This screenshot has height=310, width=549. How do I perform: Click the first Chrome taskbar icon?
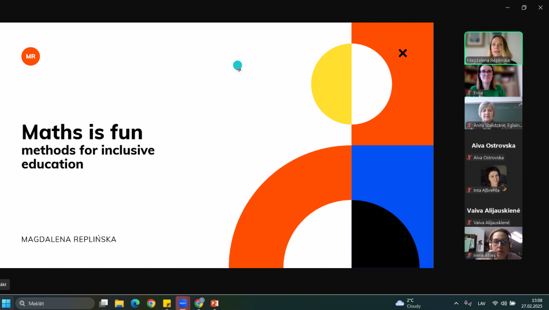pyautogui.click(x=151, y=303)
